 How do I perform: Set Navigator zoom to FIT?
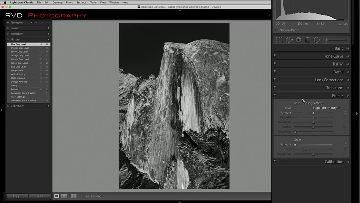tap(32, 23)
